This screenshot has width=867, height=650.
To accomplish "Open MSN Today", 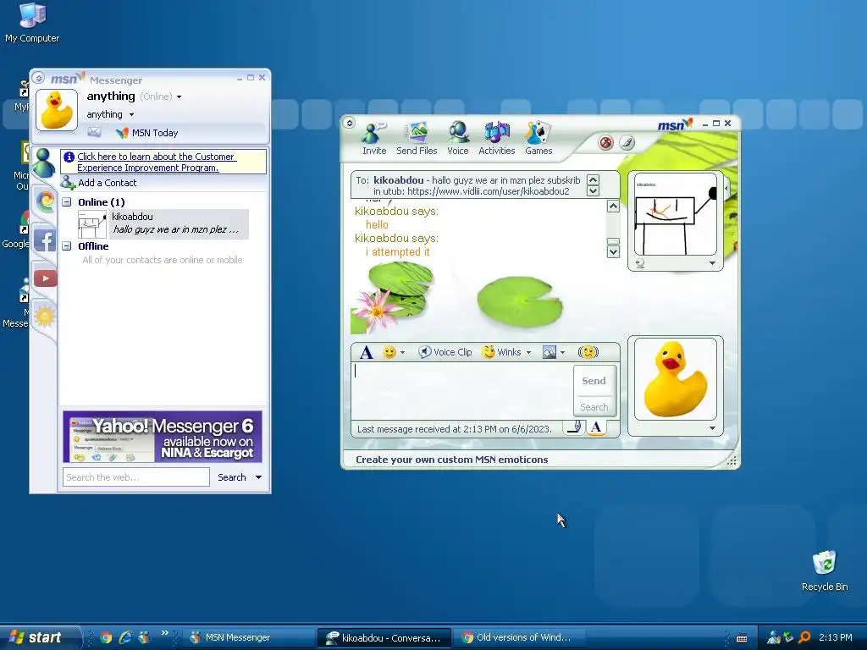I will [147, 133].
